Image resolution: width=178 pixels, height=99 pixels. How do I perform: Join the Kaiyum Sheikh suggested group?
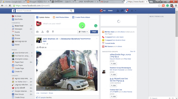click(113, 64)
